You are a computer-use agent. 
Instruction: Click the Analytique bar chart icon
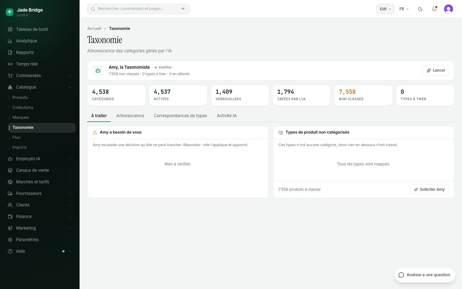[x=10, y=41]
